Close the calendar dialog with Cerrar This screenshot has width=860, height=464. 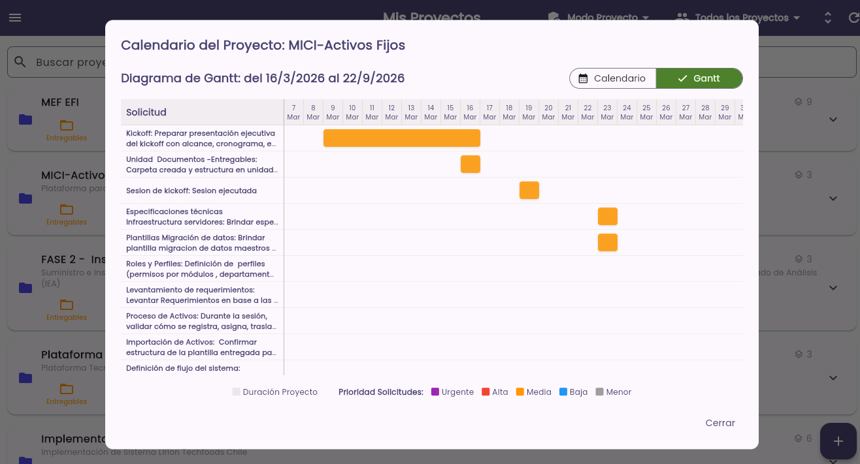click(x=720, y=423)
